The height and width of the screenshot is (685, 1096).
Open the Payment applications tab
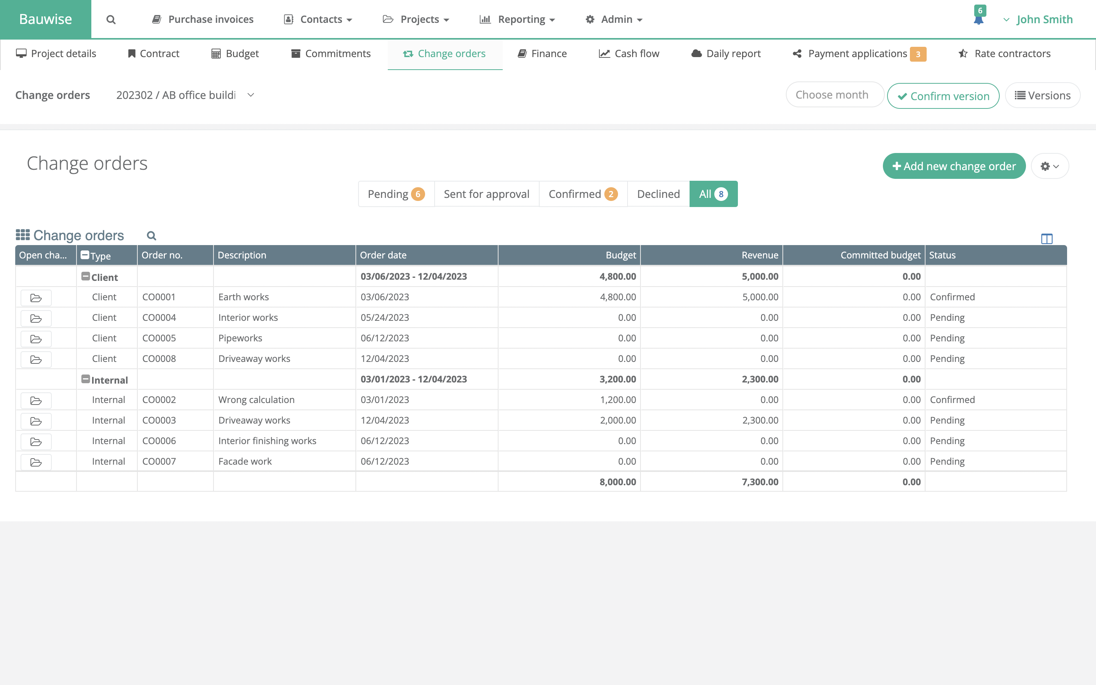click(860, 53)
